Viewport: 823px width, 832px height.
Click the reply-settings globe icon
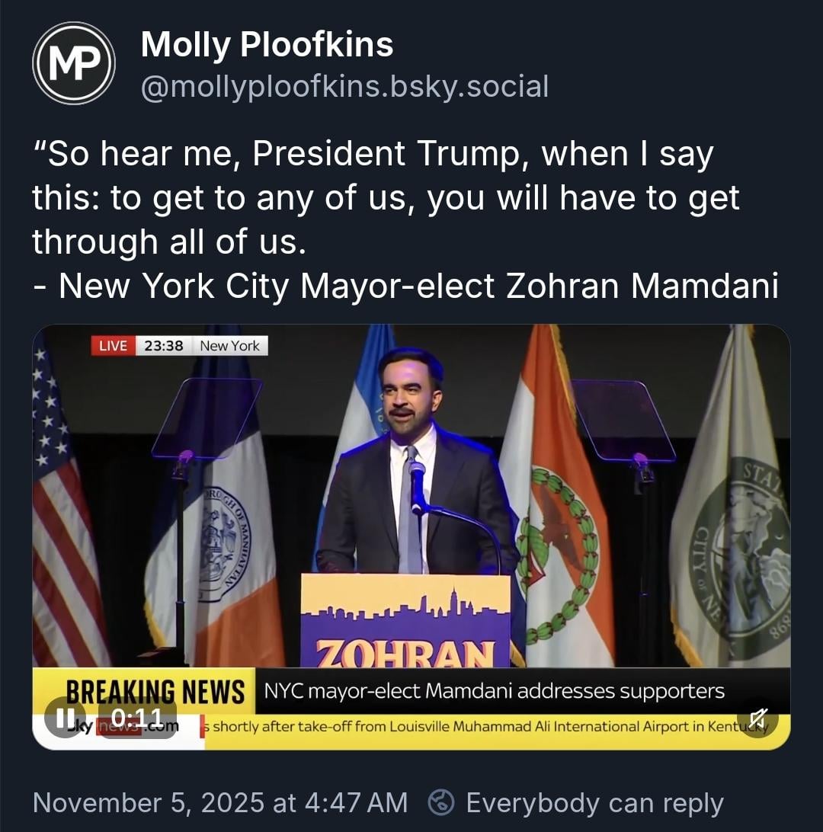tap(442, 802)
